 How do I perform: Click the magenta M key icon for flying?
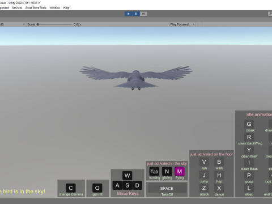(180, 172)
